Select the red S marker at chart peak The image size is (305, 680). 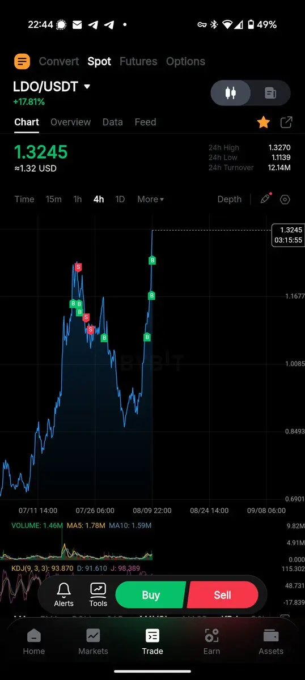tap(78, 267)
